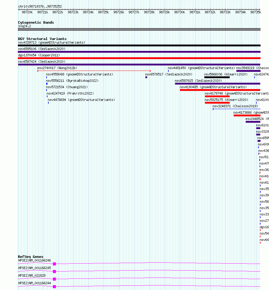269x290 pixels.
Task: Click the gray 10q24.2 cytogenetic band bar
Action: click(139, 29)
